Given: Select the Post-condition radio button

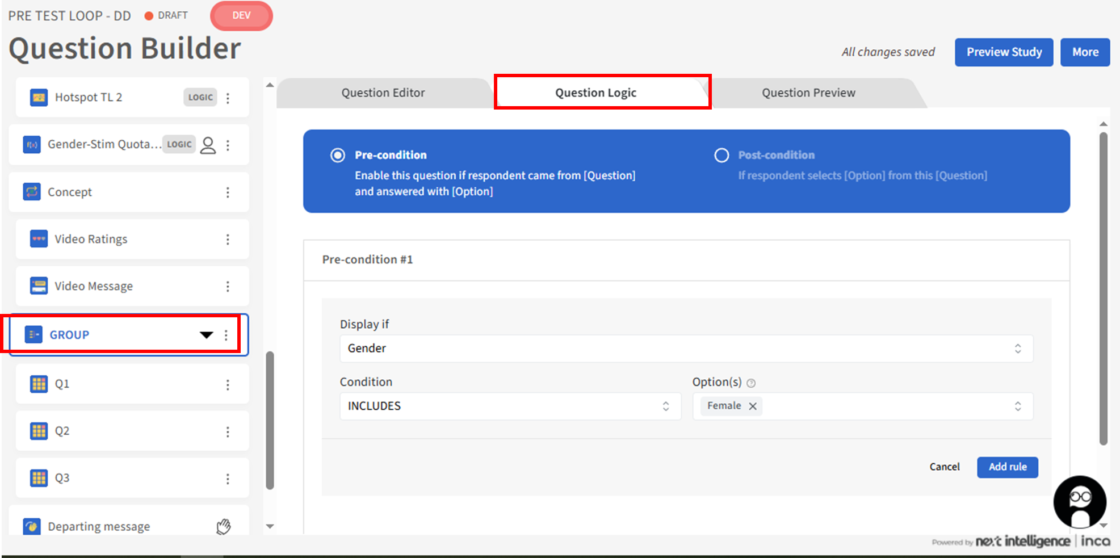Looking at the screenshot, I should pyautogui.click(x=722, y=156).
